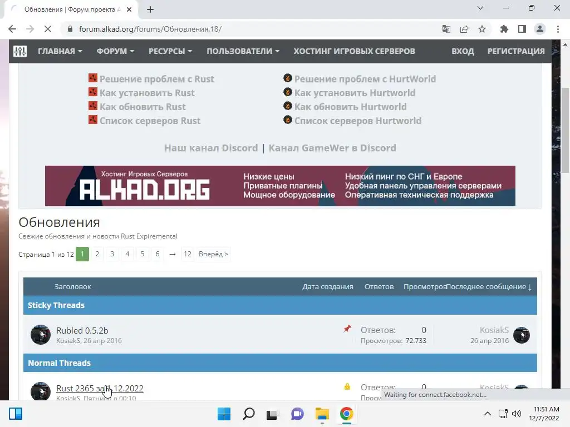570x427 pixels.
Task: Open link Как установить Hurtworld
Action: [x=355, y=93]
